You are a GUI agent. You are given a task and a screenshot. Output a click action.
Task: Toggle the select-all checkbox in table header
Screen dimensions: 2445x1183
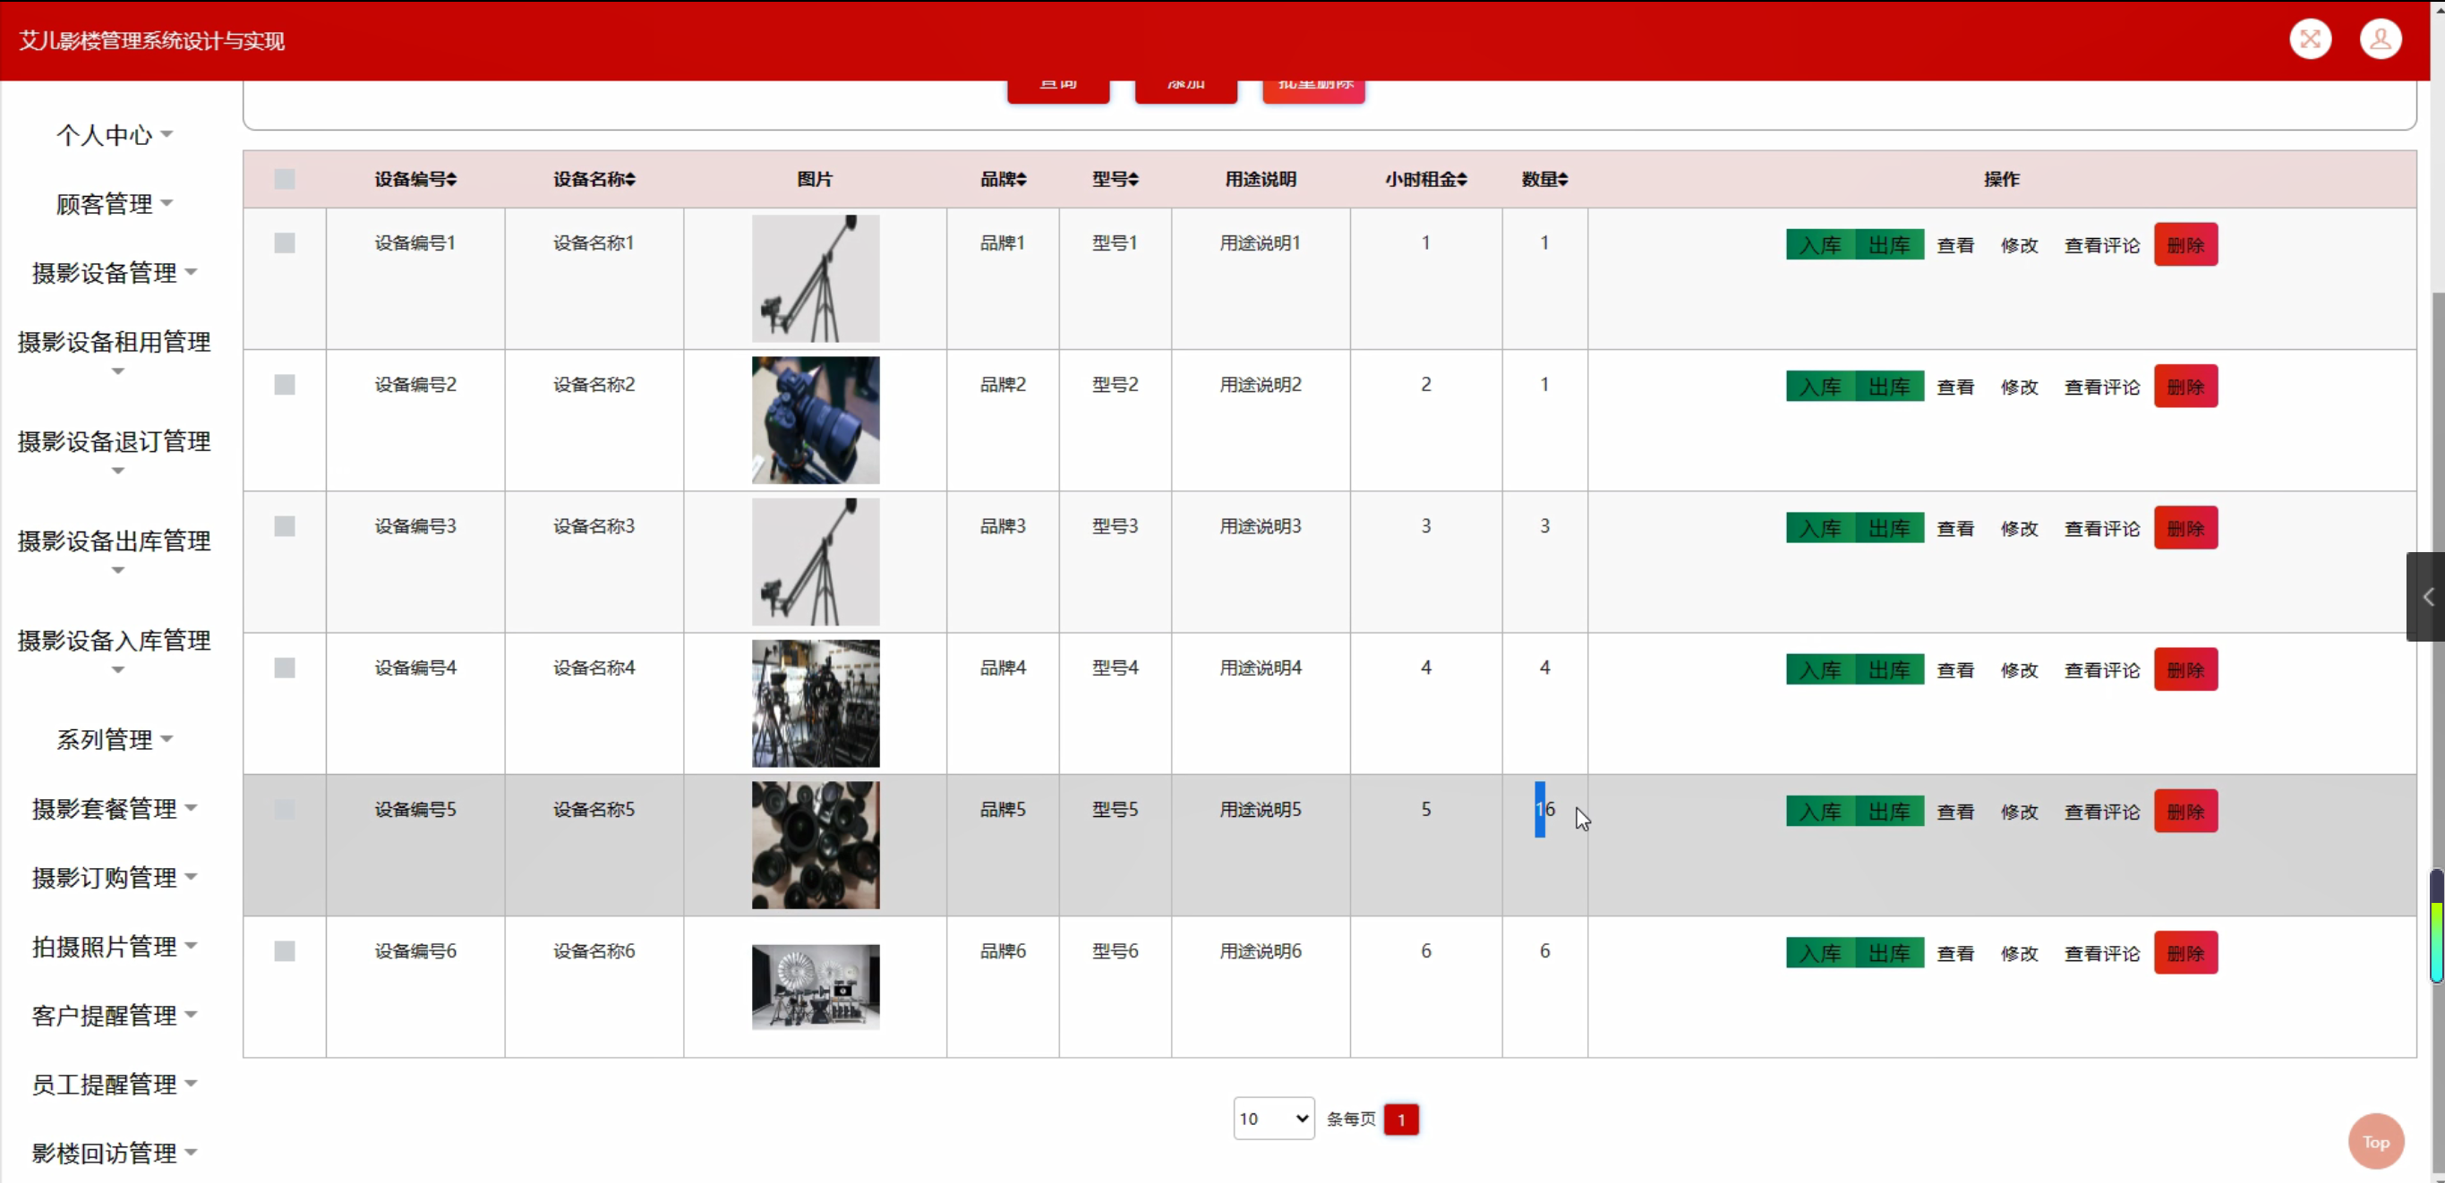pyautogui.click(x=285, y=179)
